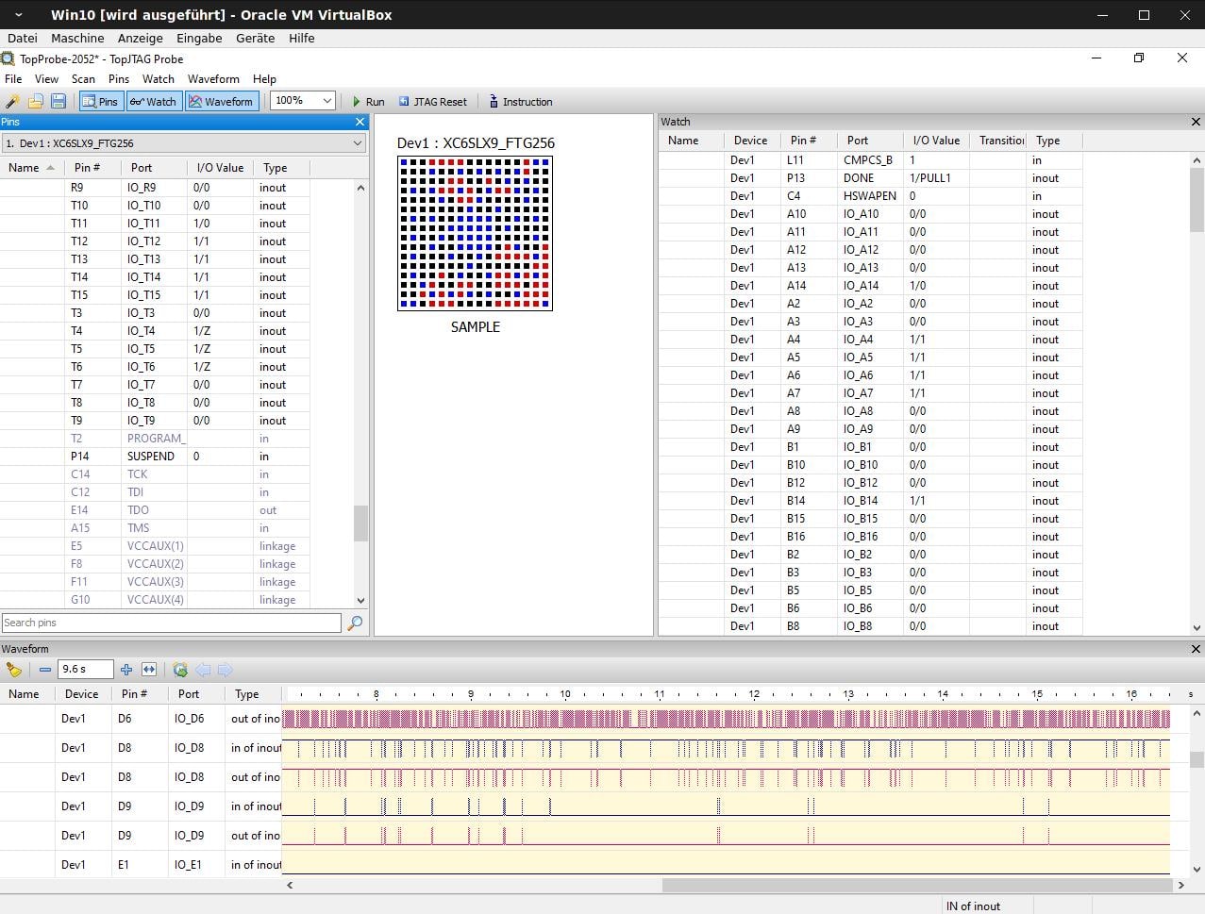Open the VirtualBox title bar dropdown arrow
The height and width of the screenshot is (914, 1205).
[x=20, y=15]
